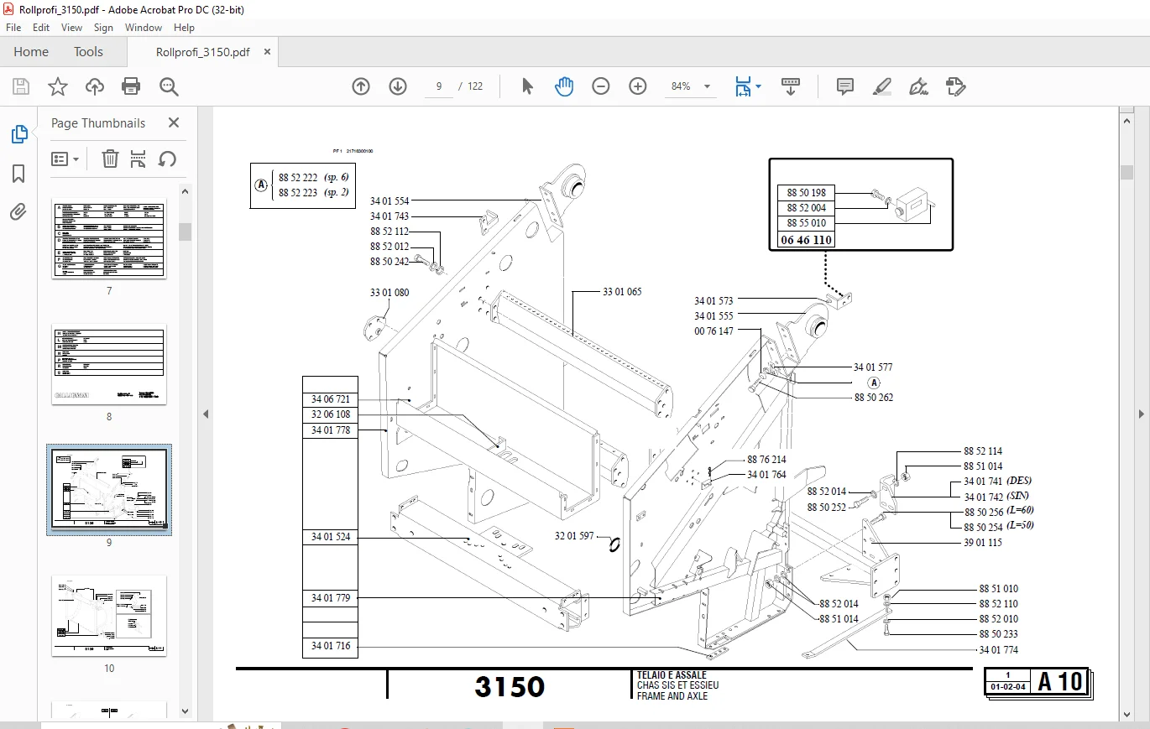Screen dimensions: 1150x729
Task: Close the Page Thumbnails panel
Action: [174, 122]
